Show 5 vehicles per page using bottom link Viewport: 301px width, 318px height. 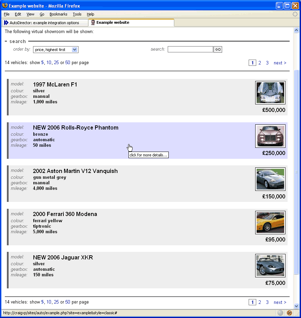pyautogui.click(x=42, y=302)
